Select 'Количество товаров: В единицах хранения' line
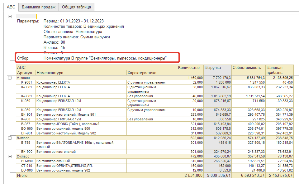Viewport: 299px width, 184px height. click(83, 26)
